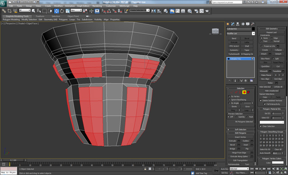Enable the Ignore Backfacing checkbox
The width and height of the screenshot is (288, 175).
(229, 100)
